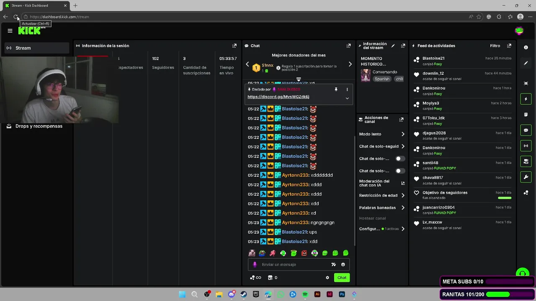Open the chat bubble icon in right sidebar
Image resolution: width=536 pixels, height=301 pixels.
pyautogui.click(x=526, y=130)
